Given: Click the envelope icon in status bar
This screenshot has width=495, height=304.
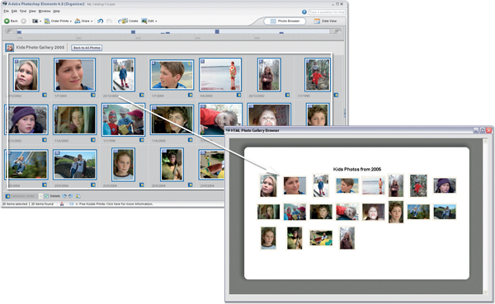Looking at the screenshot, I should pyautogui.click(x=71, y=204).
